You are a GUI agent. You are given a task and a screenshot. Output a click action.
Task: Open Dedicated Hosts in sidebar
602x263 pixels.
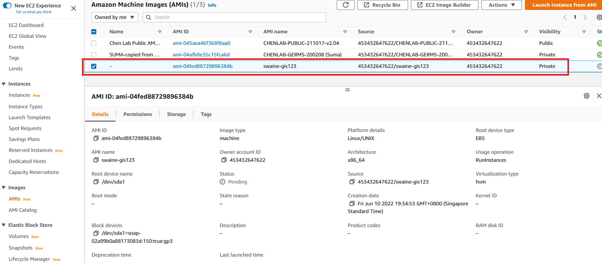tap(27, 161)
